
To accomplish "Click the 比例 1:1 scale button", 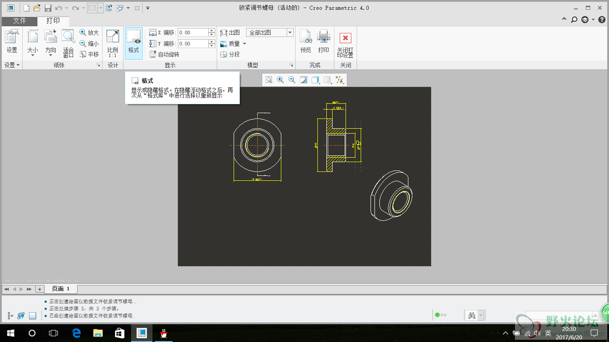I will click(113, 43).
